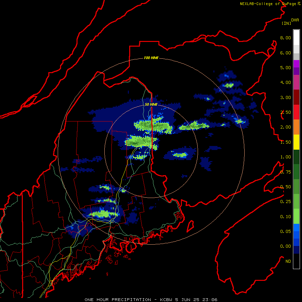The height and width of the screenshot is (302, 302).
Task: Click the 0.25 legend value
Action: tap(286, 202)
